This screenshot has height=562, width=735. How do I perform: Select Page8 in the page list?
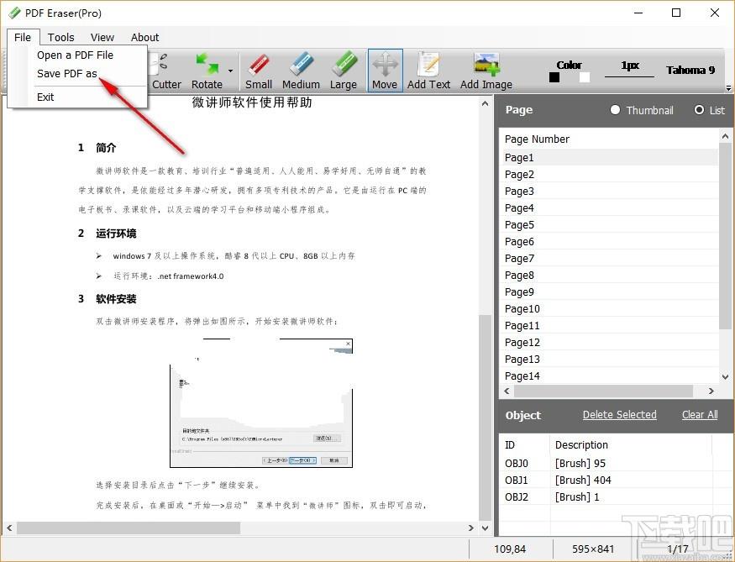(x=610, y=276)
